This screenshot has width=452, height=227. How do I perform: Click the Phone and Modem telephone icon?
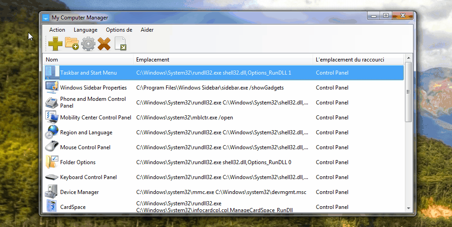tap(52, 102)
